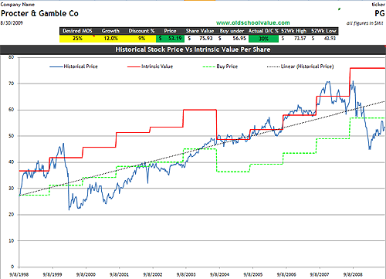
Task: Click the y-axis label 60
Action: click(12, 110)
